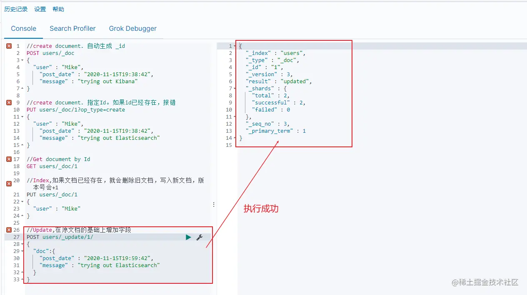The image size is (527, 295).
Task: Click the //Index comment on line 20
Action: click(x=115, y=184)
